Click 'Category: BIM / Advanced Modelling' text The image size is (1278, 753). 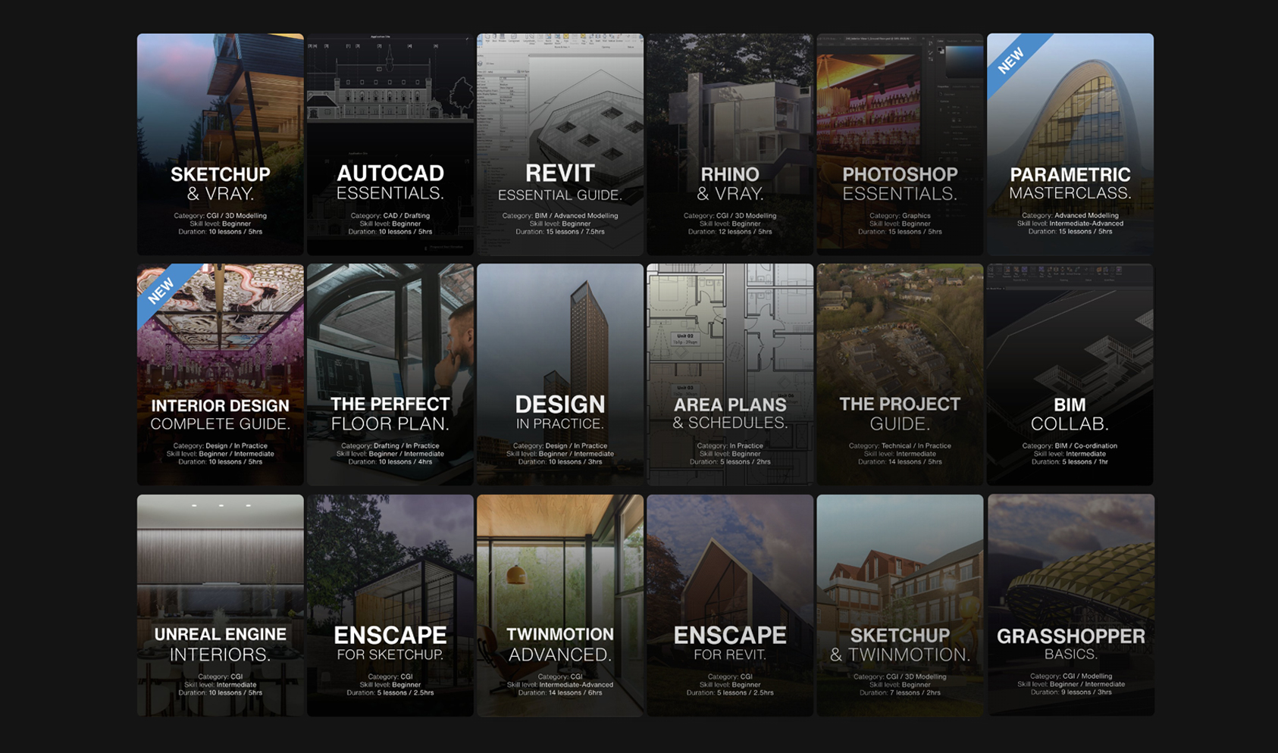click(559, 216)
